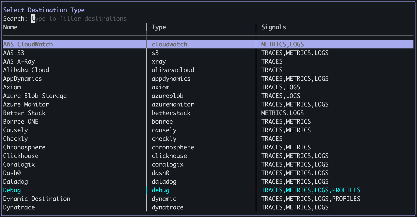Click the lowercase causely type cell
This screenshot has height=217, width=417.
tap(164, 130)
